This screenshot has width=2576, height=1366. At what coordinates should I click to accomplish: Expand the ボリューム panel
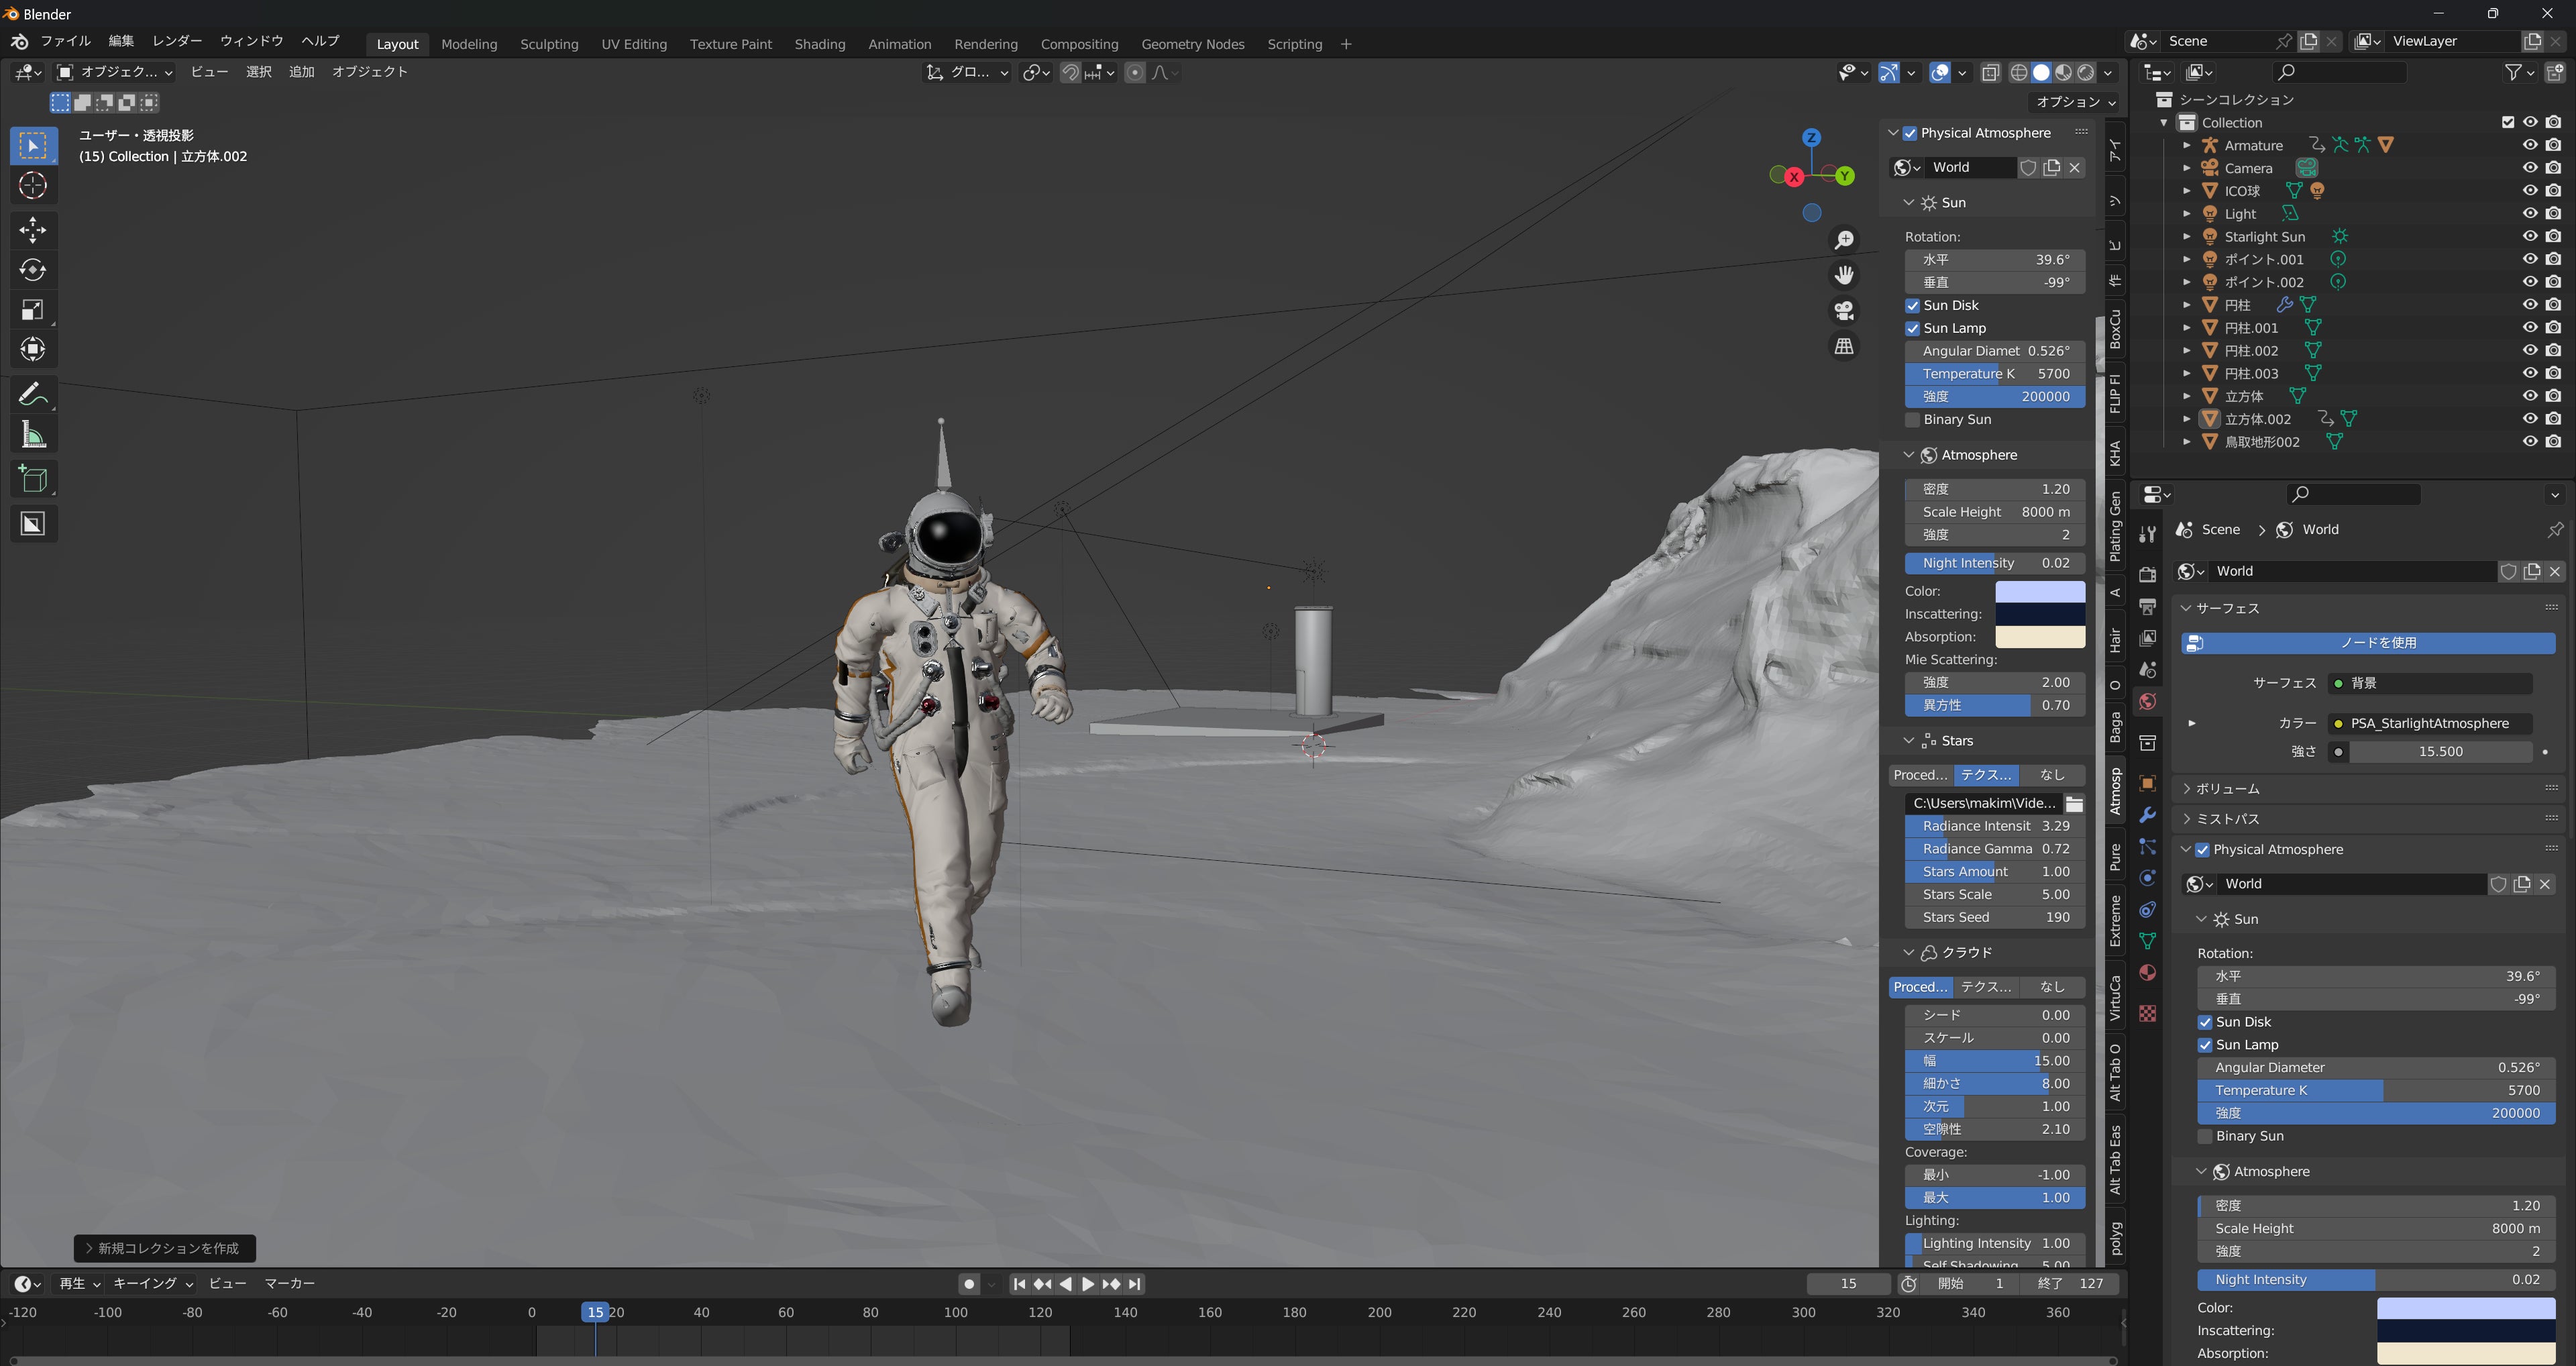pyautogui.click(x=2227, y=789)
